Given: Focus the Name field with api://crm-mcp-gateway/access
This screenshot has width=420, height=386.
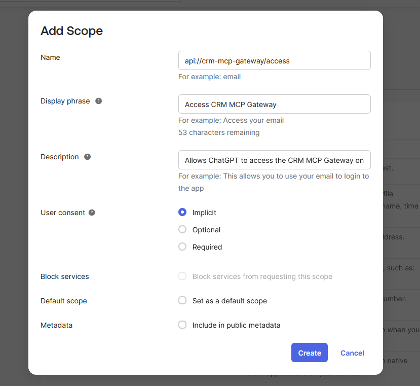Looking at the screenshot, I should [x=274, y=61].
